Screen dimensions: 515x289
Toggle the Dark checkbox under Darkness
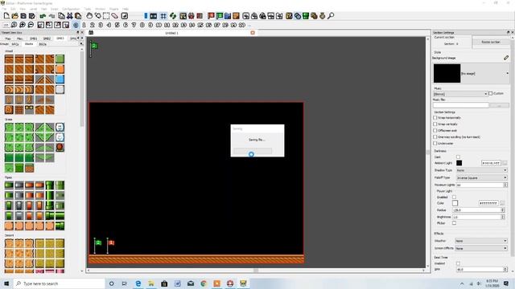tap(458, 157)
